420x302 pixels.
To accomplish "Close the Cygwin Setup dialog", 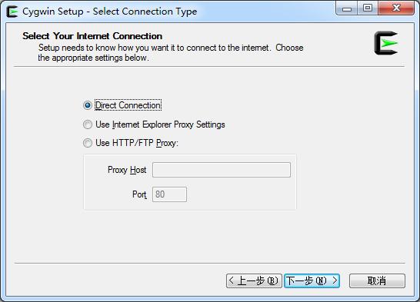I will click(x=396, y=8).
